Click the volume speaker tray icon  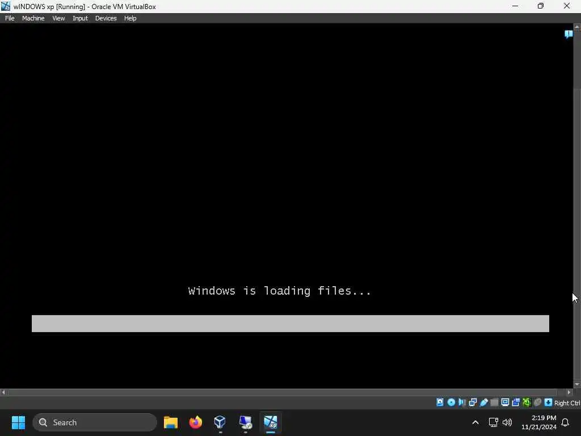click(x=507, y=422)
